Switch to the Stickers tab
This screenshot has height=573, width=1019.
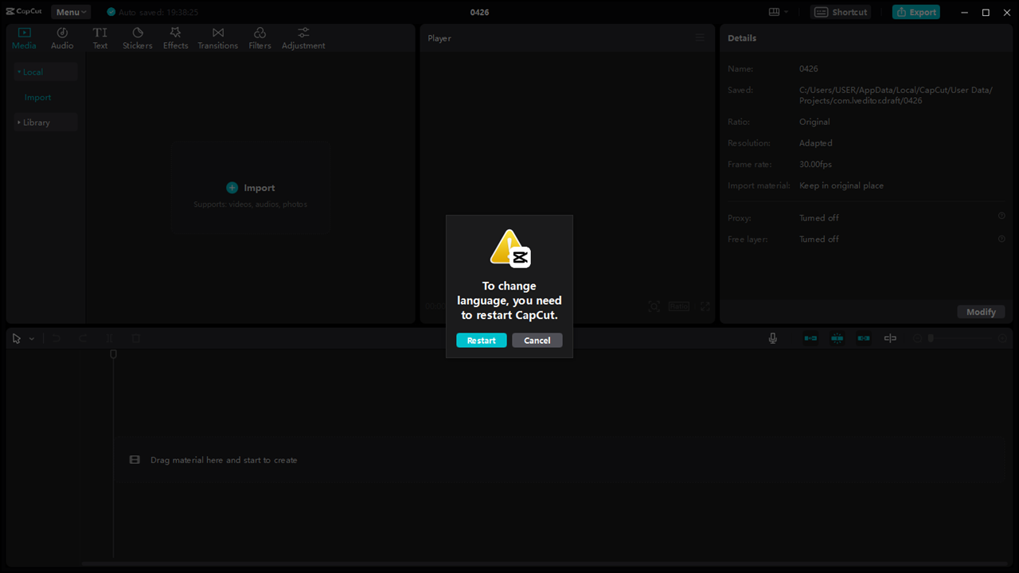point(137,38)
